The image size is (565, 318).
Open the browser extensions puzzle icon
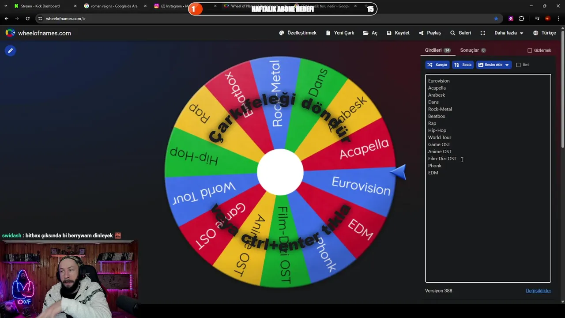[522, 19]
